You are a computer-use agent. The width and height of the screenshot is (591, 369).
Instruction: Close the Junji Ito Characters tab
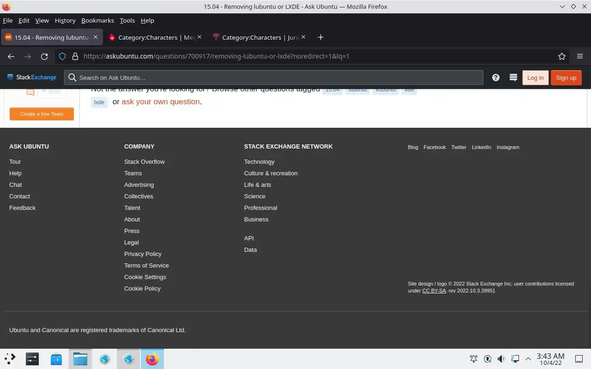(x=303, y=37)
